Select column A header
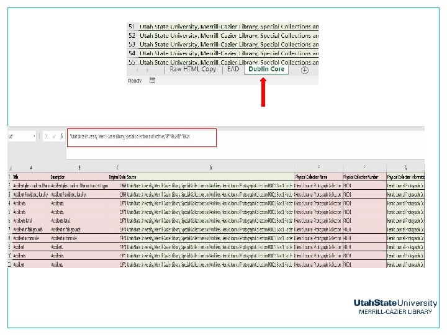Viewport: 447px width, 335px height. [x=31, y=168]
